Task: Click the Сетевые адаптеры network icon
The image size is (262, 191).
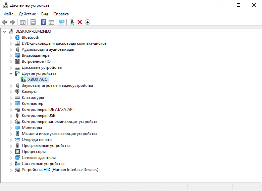Action: 17,158
